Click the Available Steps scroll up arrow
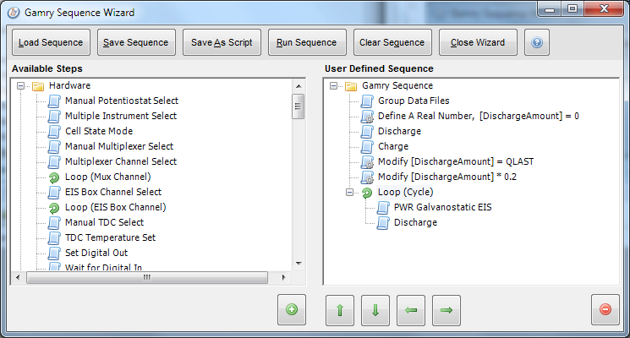This screenshot has height=338, width=630. coord(299,86)
